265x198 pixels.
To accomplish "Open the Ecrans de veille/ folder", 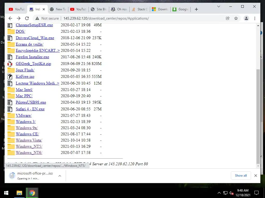I will [x=30, y=44].
